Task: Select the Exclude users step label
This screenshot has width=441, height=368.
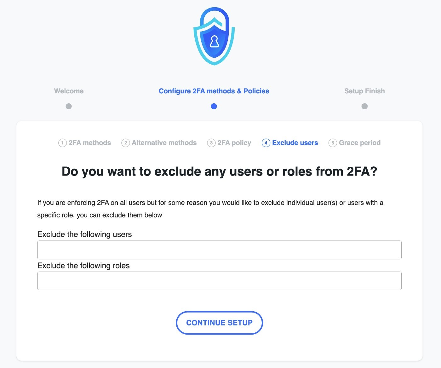Action: pyautogui.click(x=295, y=143)
